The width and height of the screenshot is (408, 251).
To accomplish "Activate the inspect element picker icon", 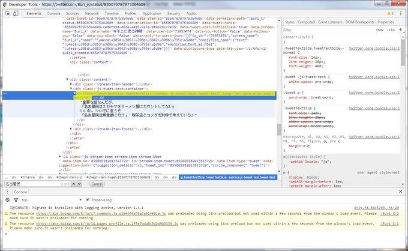I will [x=8, y=13].
